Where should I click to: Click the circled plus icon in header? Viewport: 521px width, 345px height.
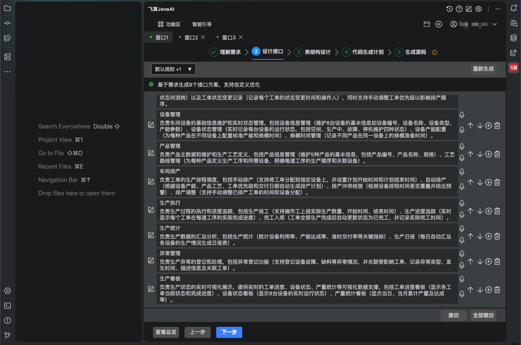point(439,24)
